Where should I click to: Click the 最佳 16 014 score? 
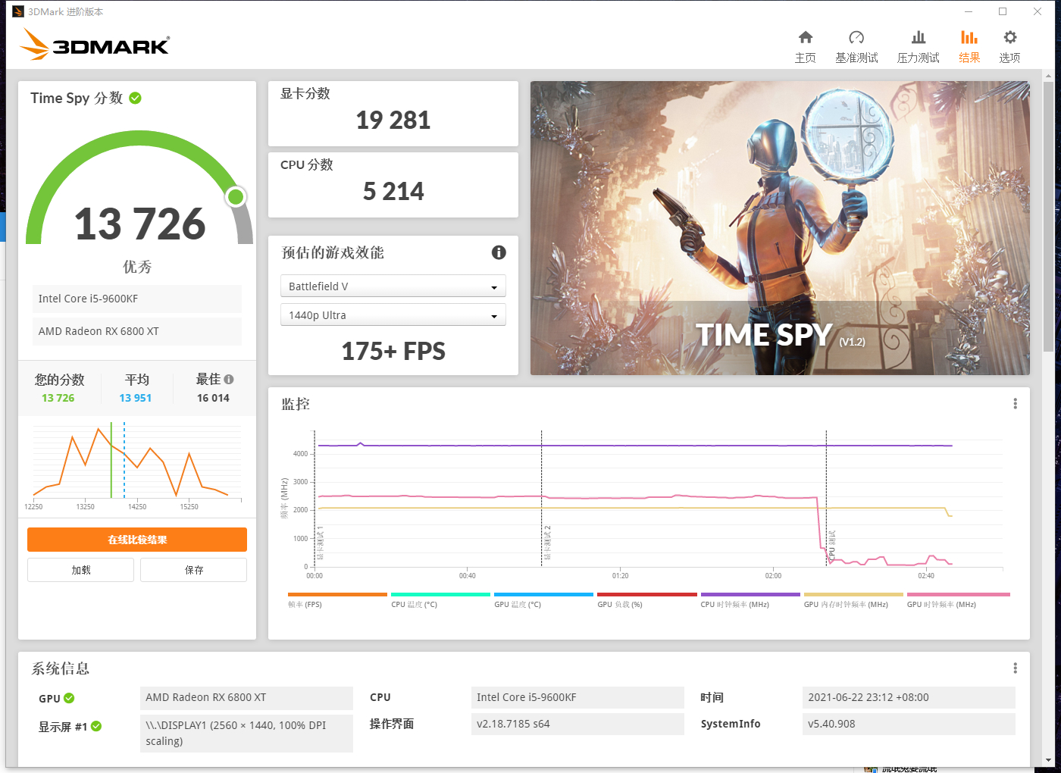click(213, 398)
